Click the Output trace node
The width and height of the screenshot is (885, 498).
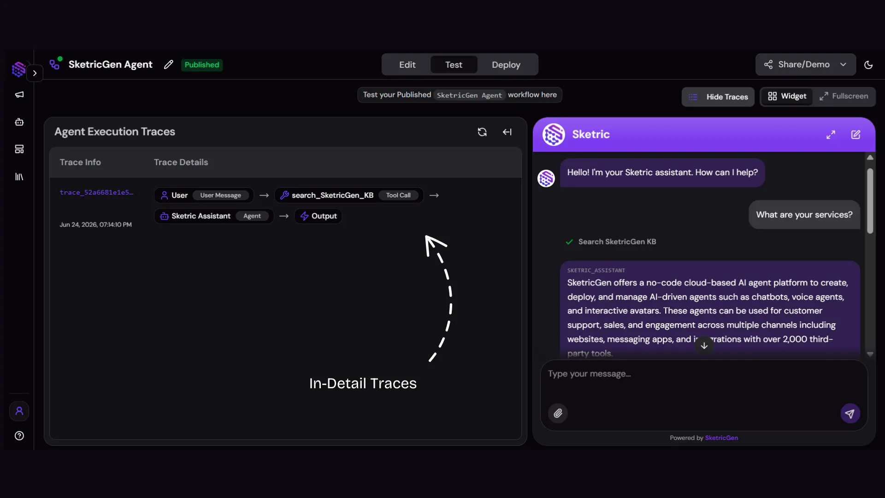click(x=318, y=216)
